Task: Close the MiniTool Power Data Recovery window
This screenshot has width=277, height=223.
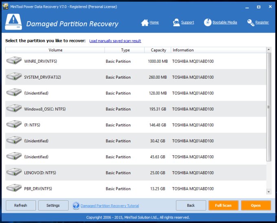Action: (x=270, y=7)
